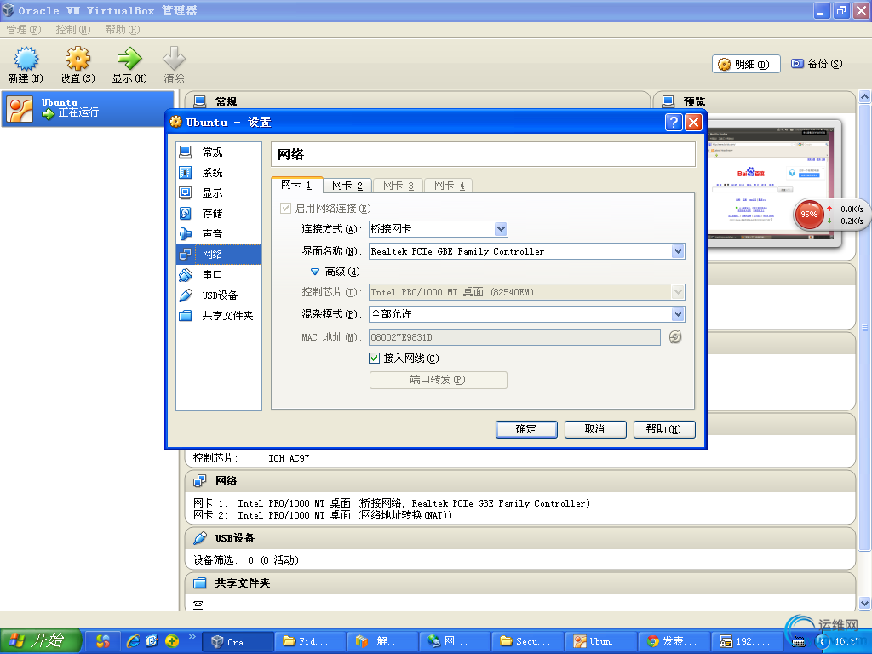This screenshot has height=654, width=872.
Task: Click the 帮助 button in dialog
Action: point(664,429)
